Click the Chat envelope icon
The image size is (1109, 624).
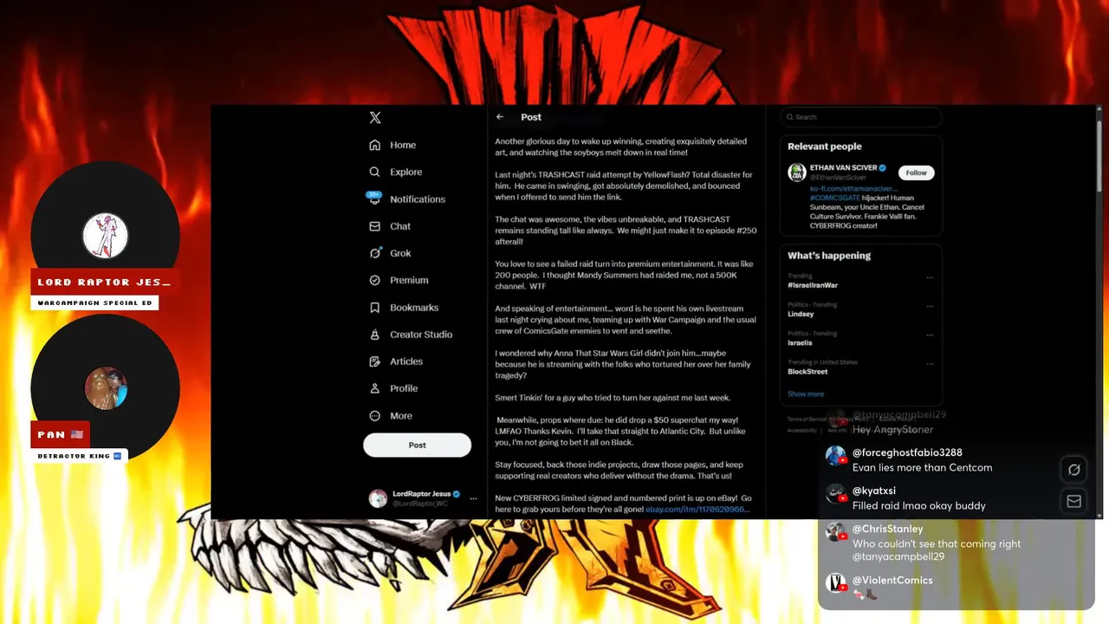coord(374,226)
